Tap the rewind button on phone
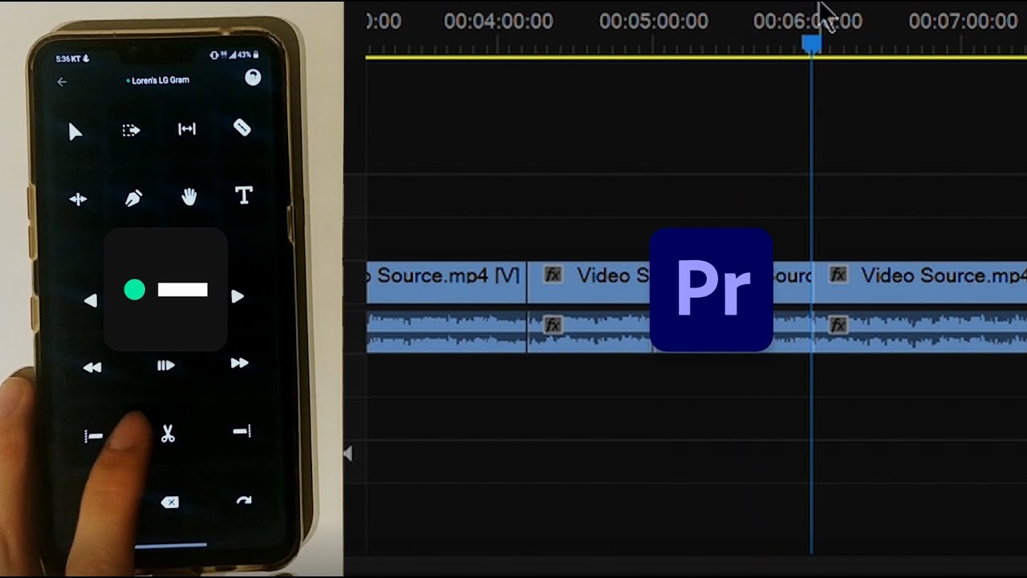This screenshot has height=578, width=1027. coord(92,368)
